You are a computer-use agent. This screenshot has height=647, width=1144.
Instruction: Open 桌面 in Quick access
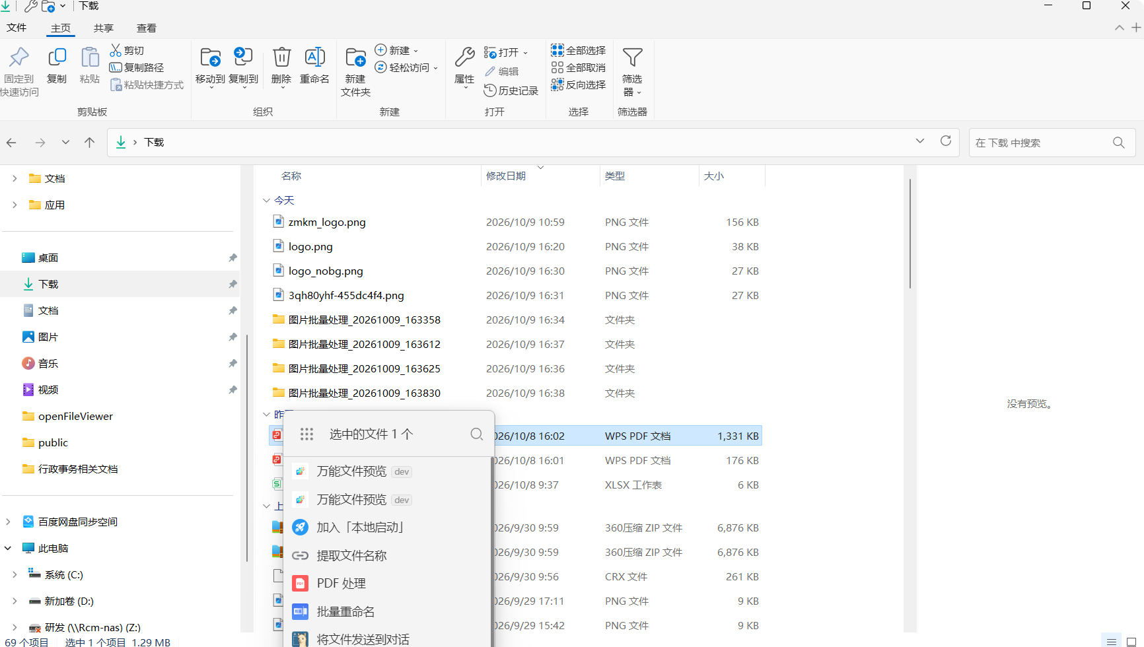click(48, 257)
